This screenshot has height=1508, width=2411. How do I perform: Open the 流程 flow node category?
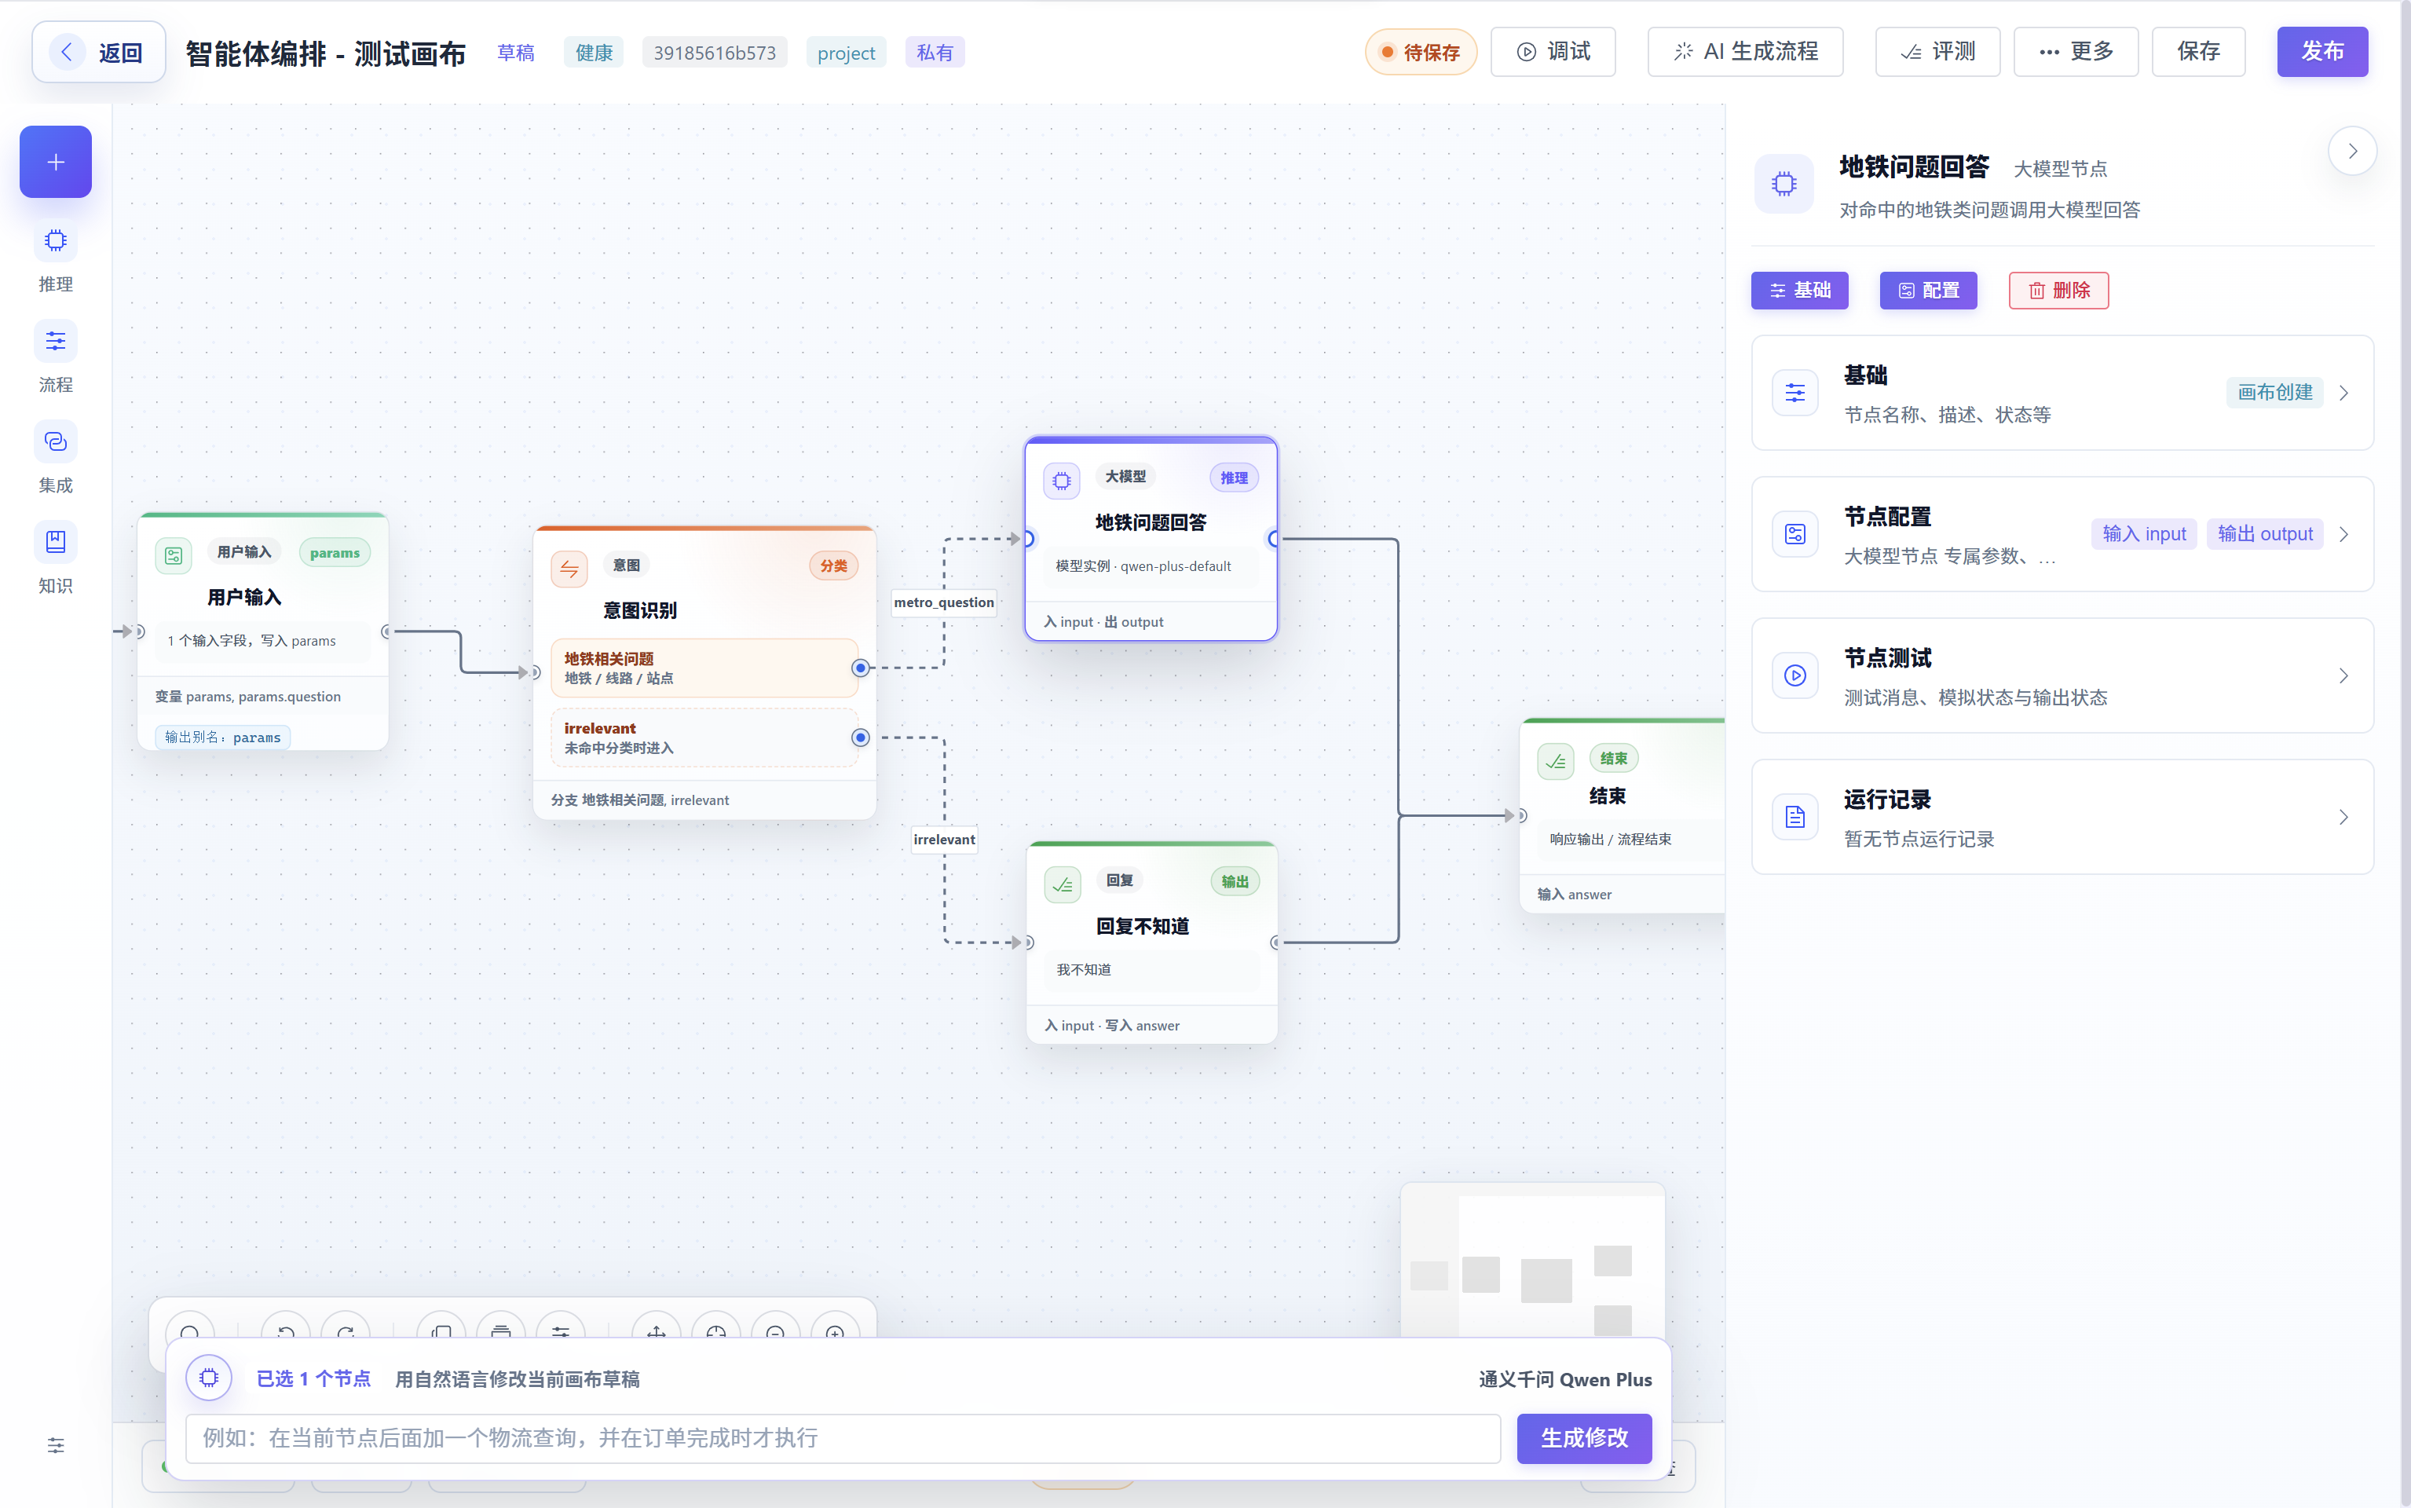tap(56, 357)
